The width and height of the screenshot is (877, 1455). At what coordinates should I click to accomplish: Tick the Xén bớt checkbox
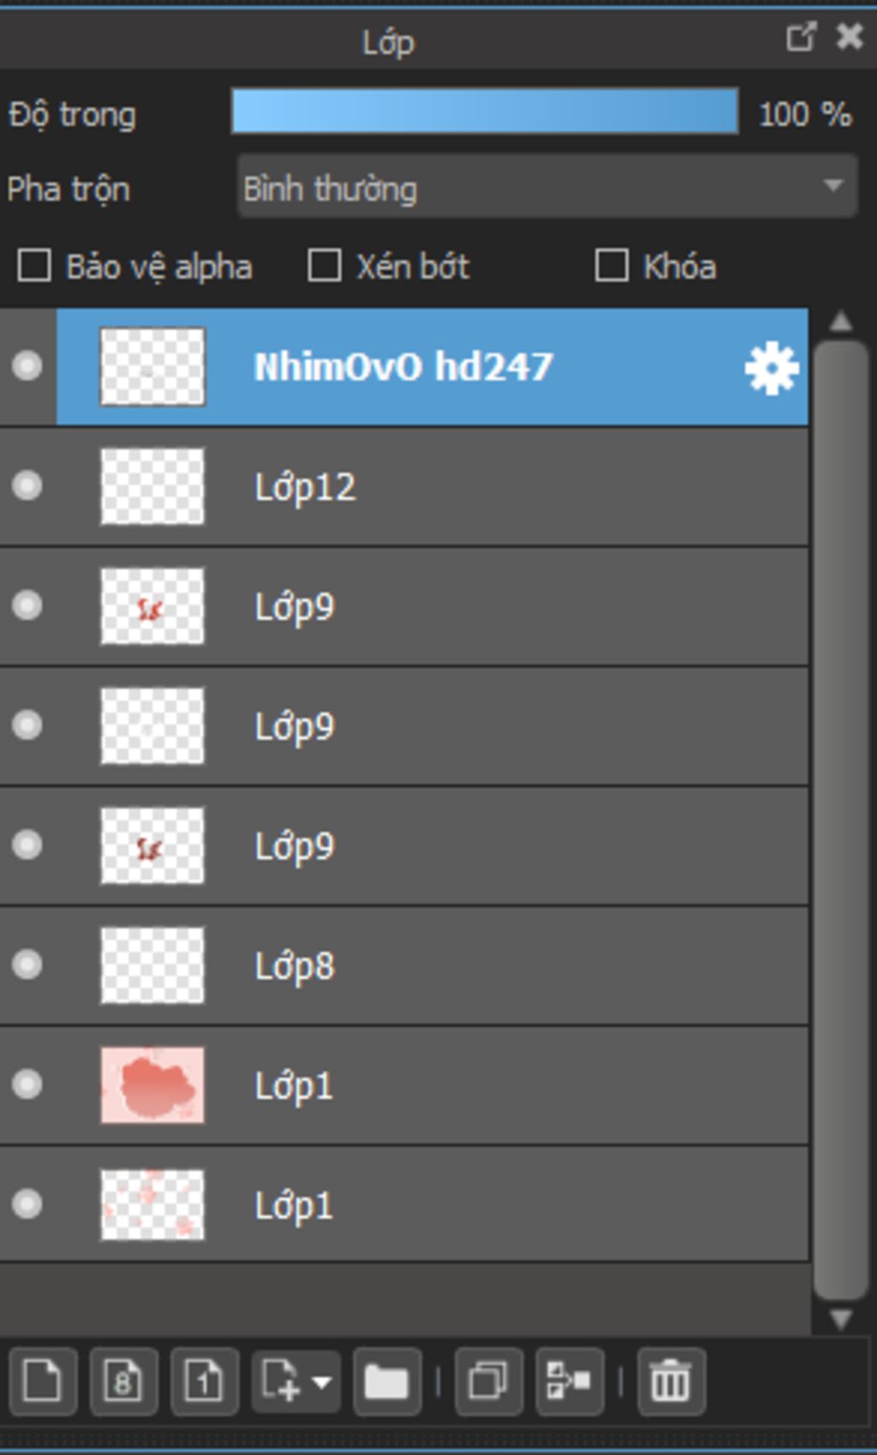click(325, 265)
